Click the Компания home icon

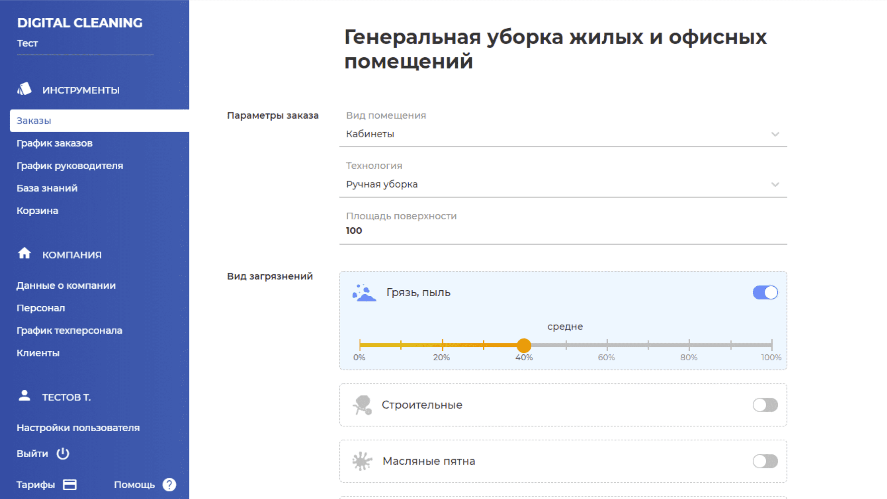click(24, 253)
